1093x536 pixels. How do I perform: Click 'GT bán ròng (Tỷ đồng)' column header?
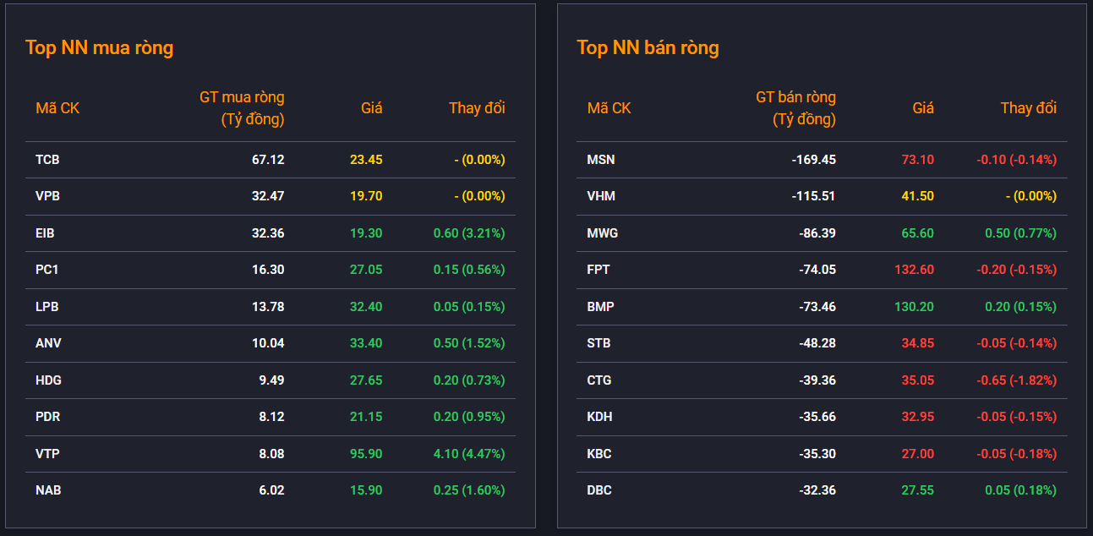click(795, 108)
